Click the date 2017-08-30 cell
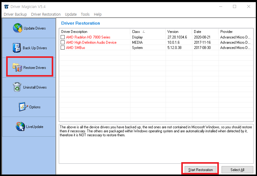 202,48
